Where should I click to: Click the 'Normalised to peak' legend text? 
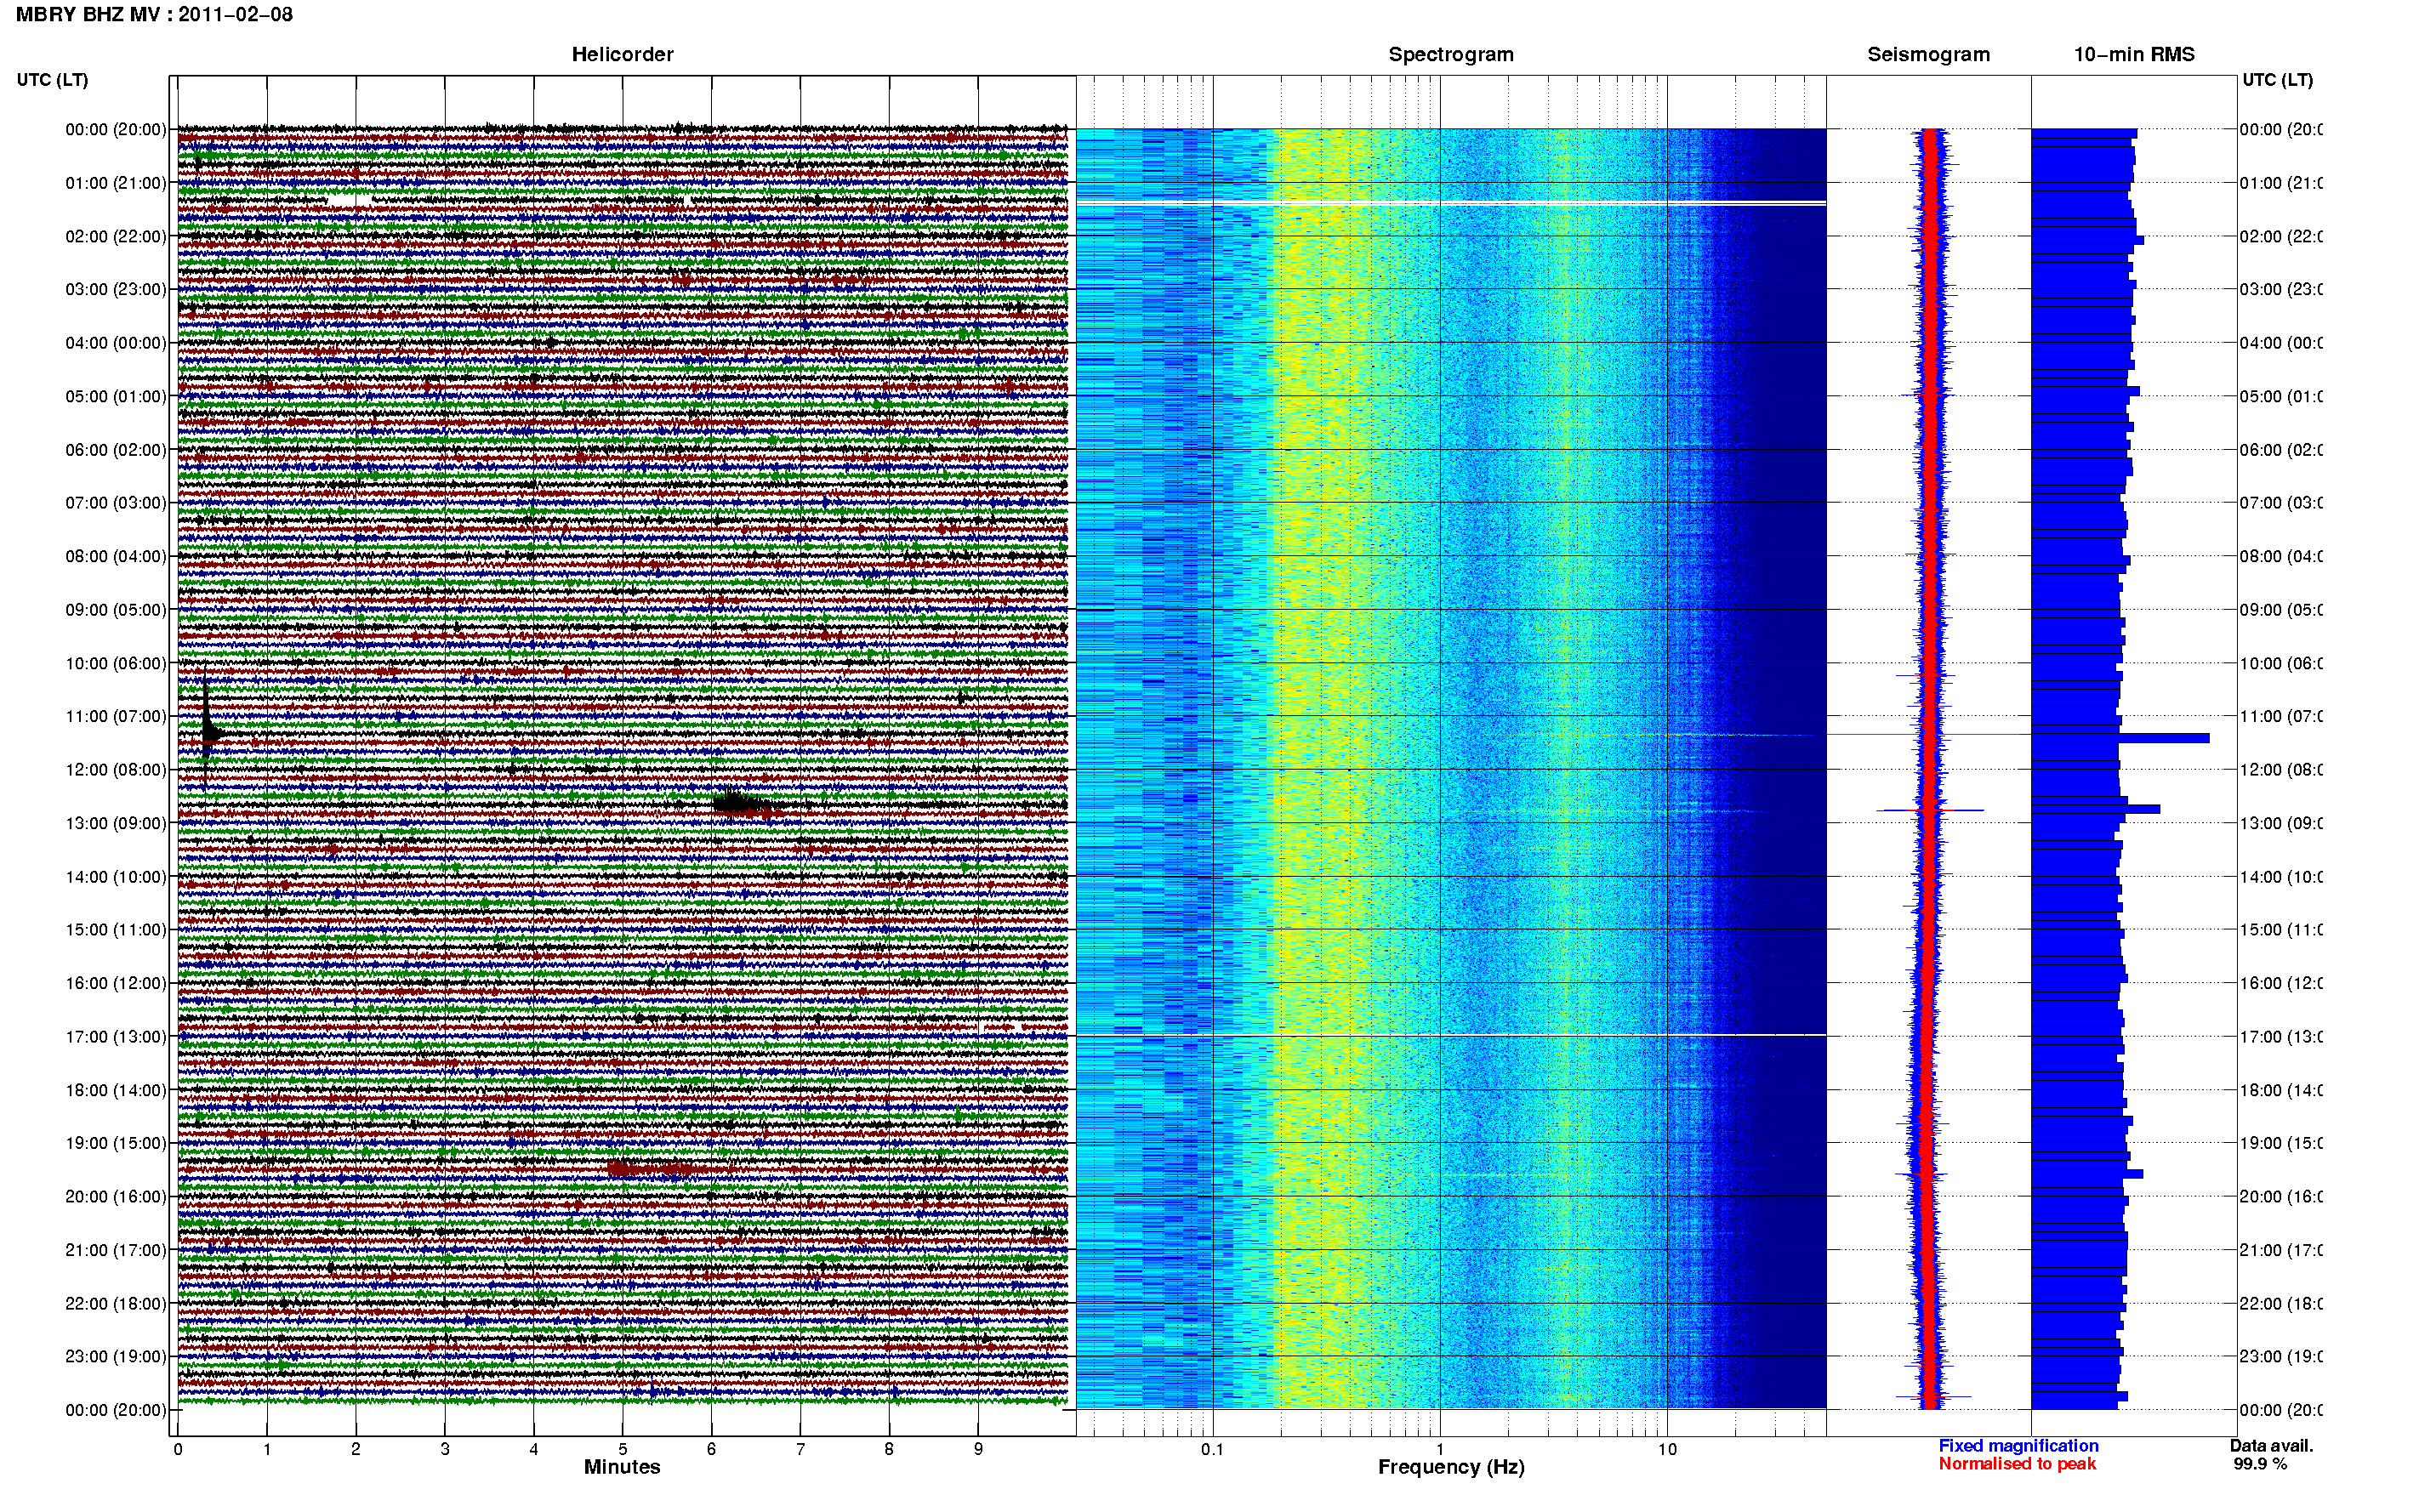click(2017, 1464)
